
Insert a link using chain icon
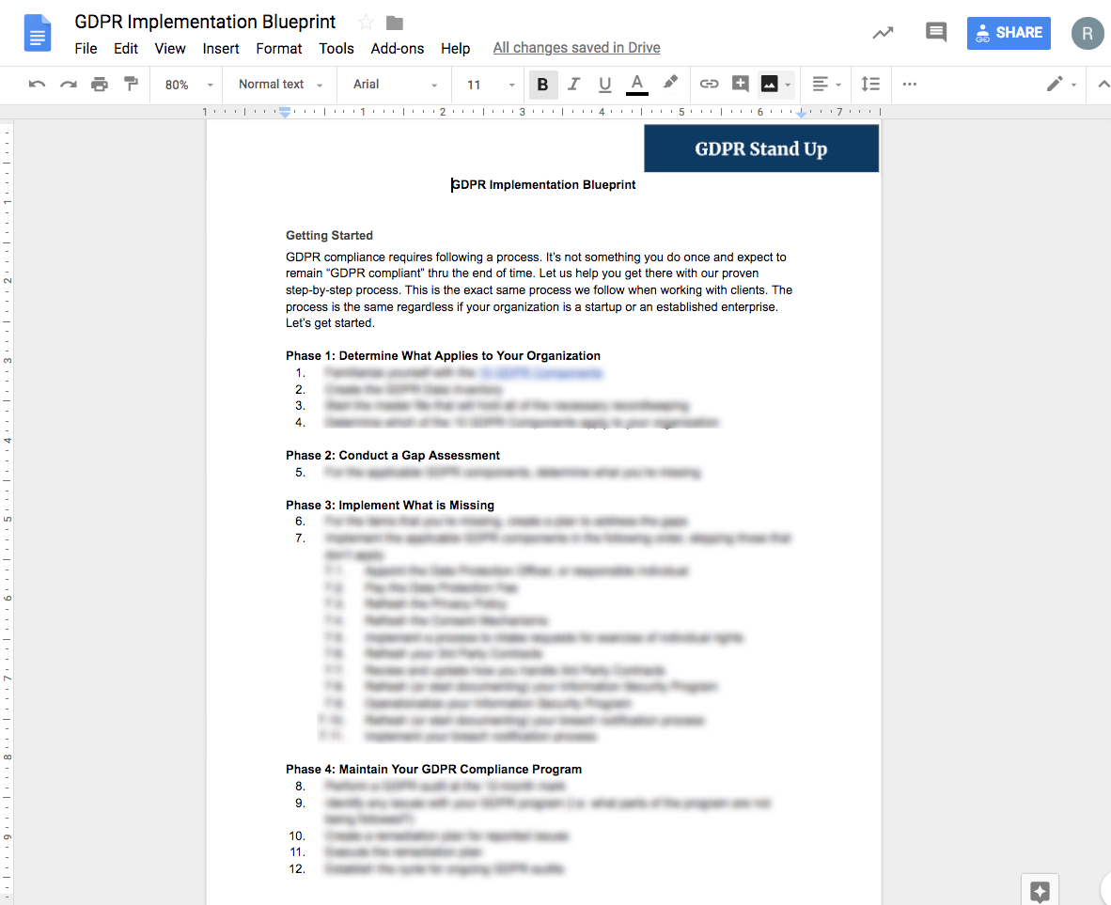pos(709,85)
